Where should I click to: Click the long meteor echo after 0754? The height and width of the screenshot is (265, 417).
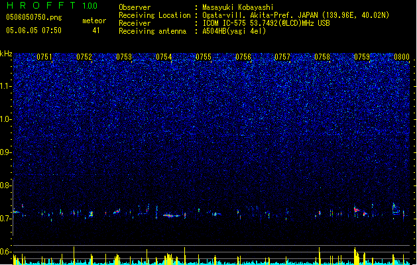tap(172, 215)
